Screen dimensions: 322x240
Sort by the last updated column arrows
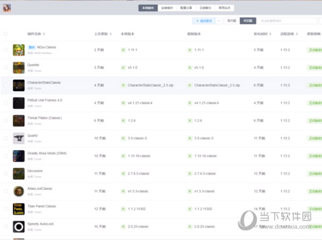tap(111, 34)
